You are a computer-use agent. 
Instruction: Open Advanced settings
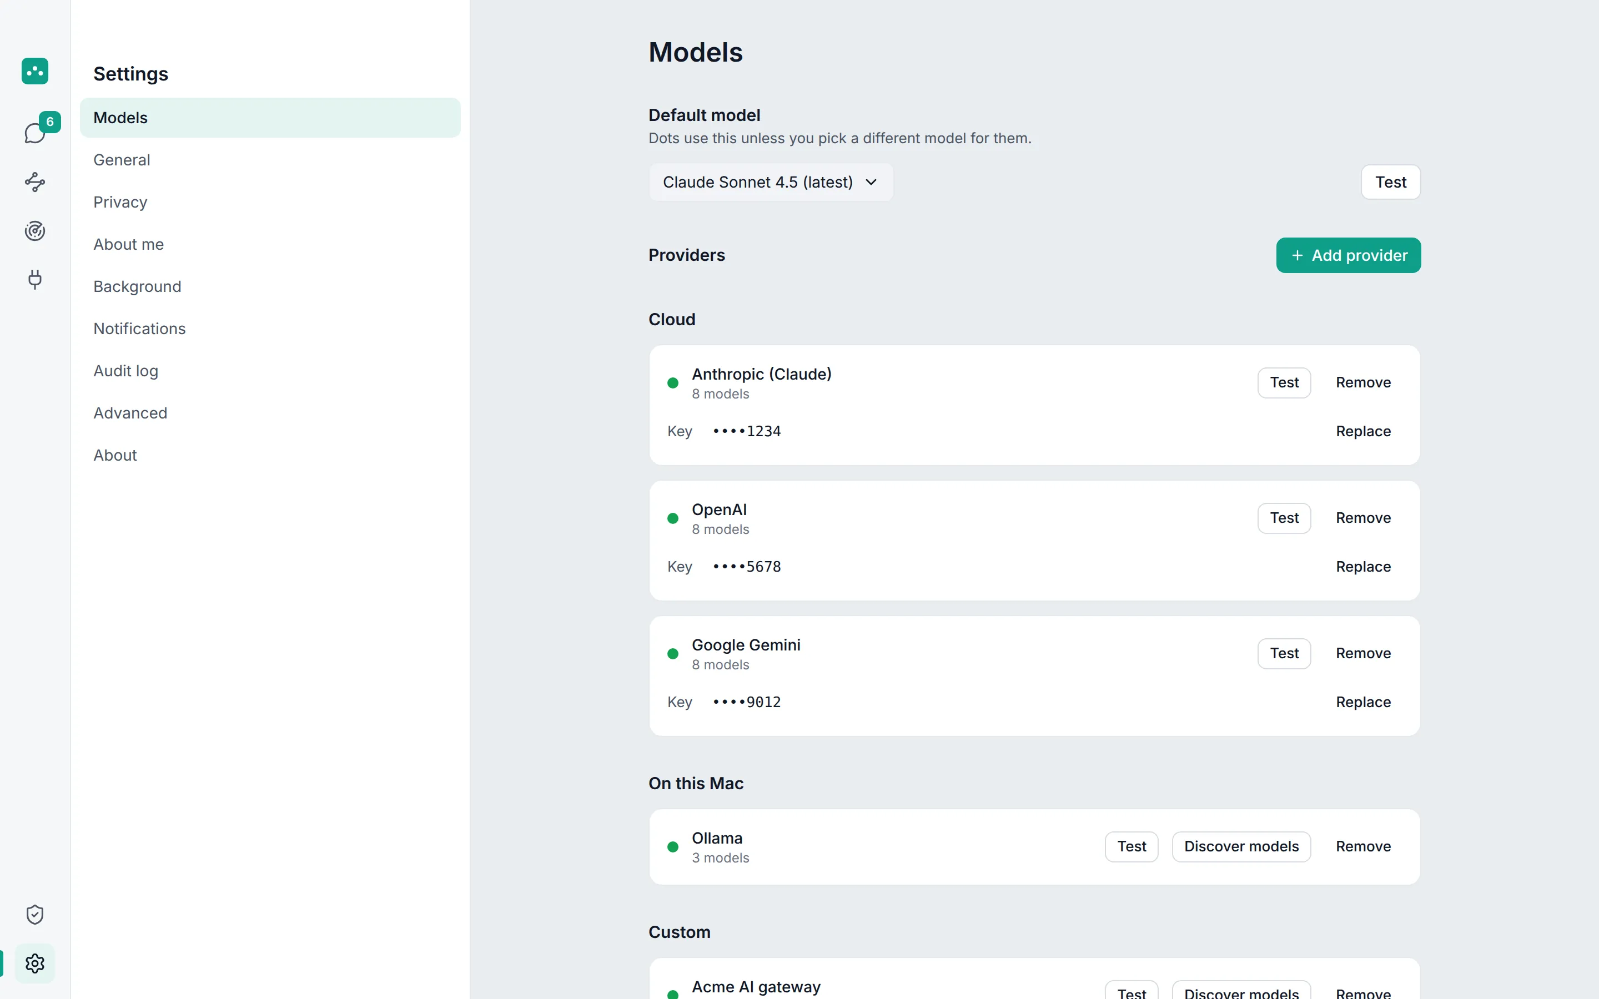pyautogui.click(x=270, y=413)
